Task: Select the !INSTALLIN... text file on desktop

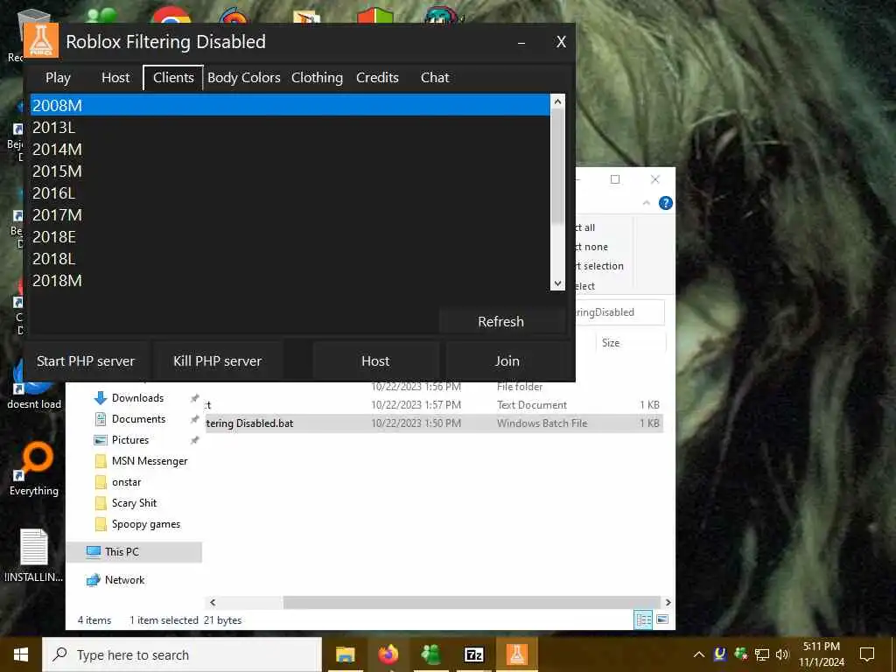Action: (34, 556)
